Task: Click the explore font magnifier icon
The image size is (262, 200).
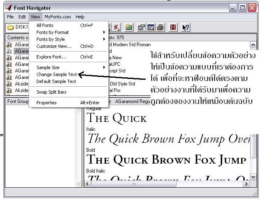Action: point(151,27)
